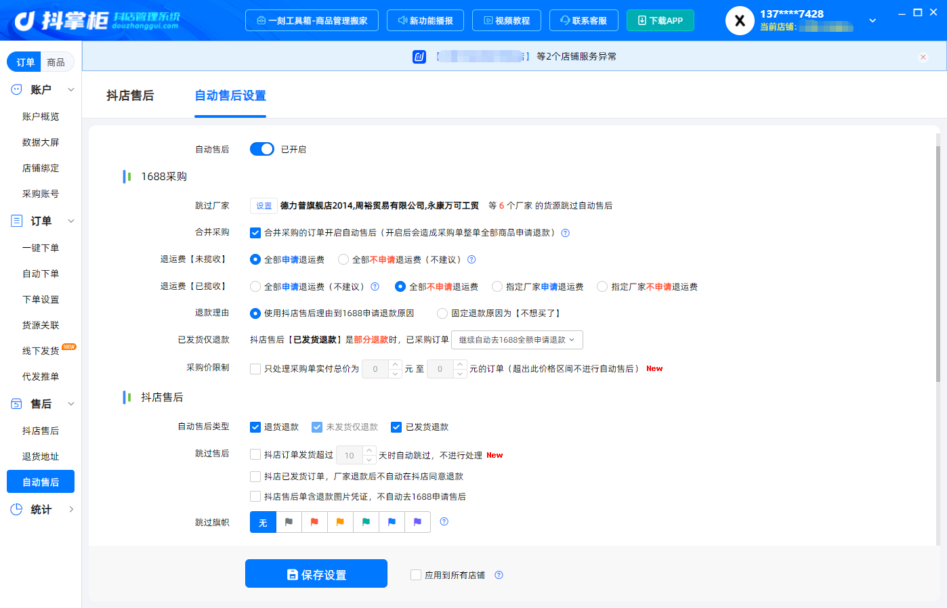Click help icon beside 未揽收 不建议 option
The height and width of the screenshot is (608, 947).
471,259
